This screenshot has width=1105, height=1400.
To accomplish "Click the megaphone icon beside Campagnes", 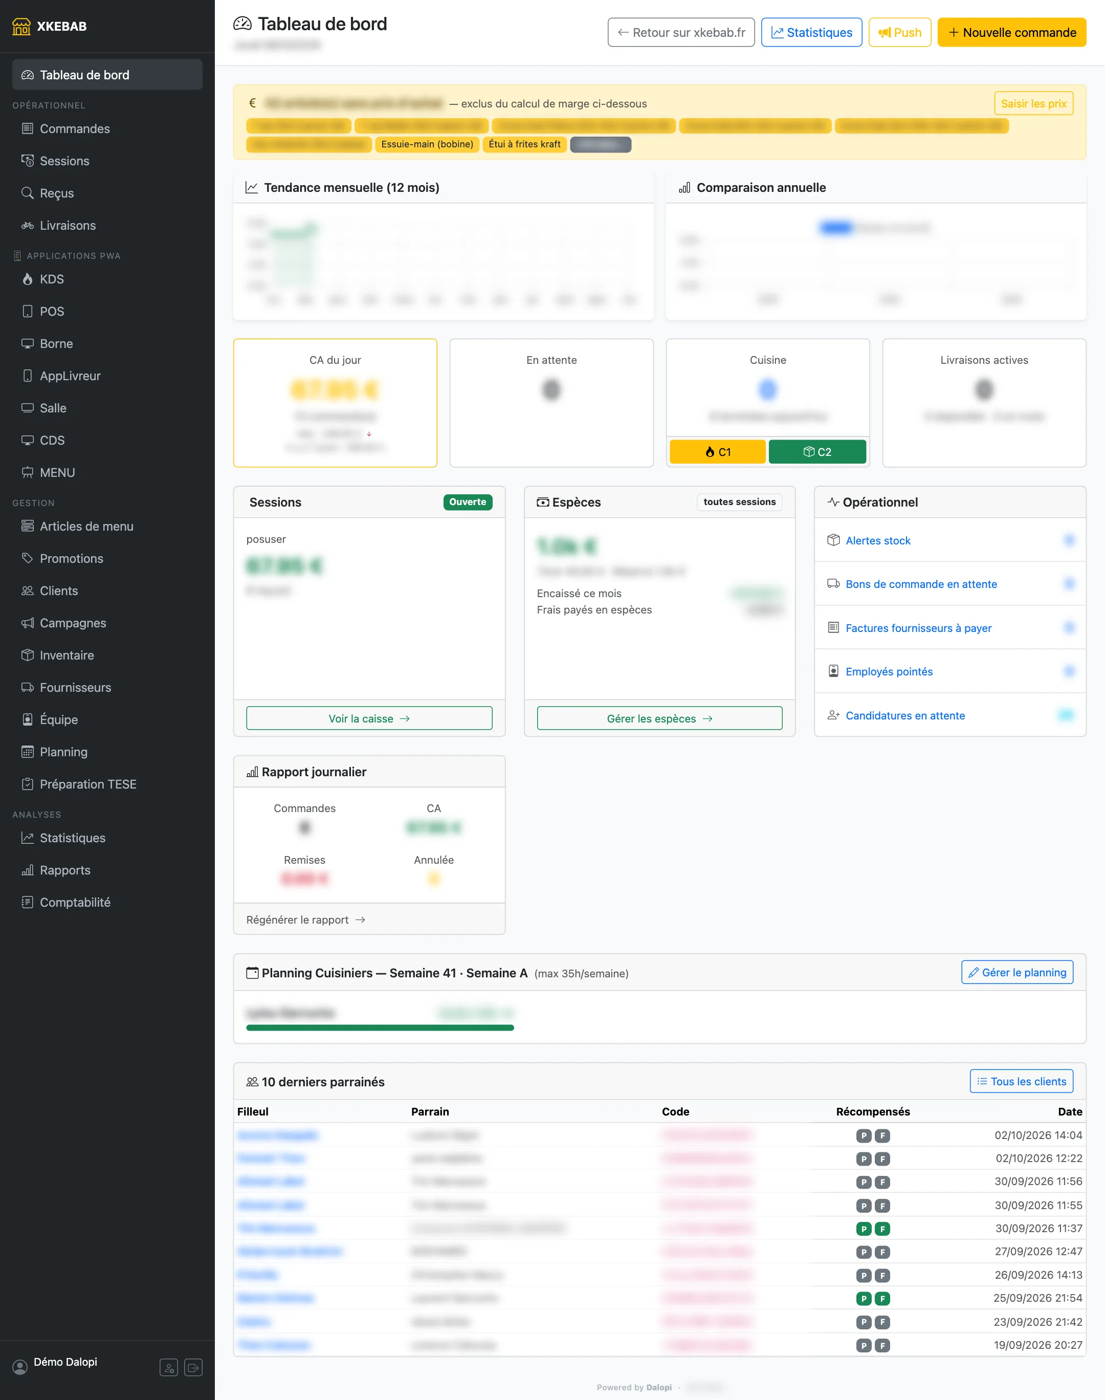I will click(x=27, y=622).
